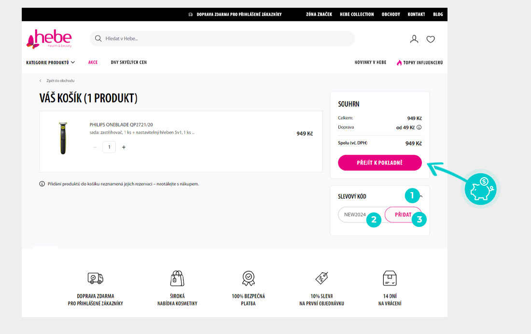
Task: Proceed with Přejít k pokladně button
Action: (x=379, y=163)
